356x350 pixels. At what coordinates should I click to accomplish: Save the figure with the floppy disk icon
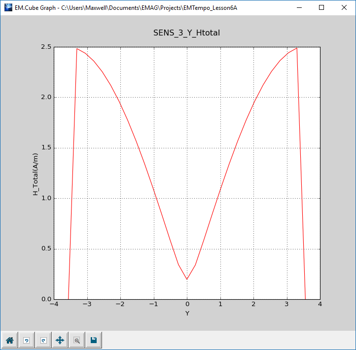click(x=94, y=340)
